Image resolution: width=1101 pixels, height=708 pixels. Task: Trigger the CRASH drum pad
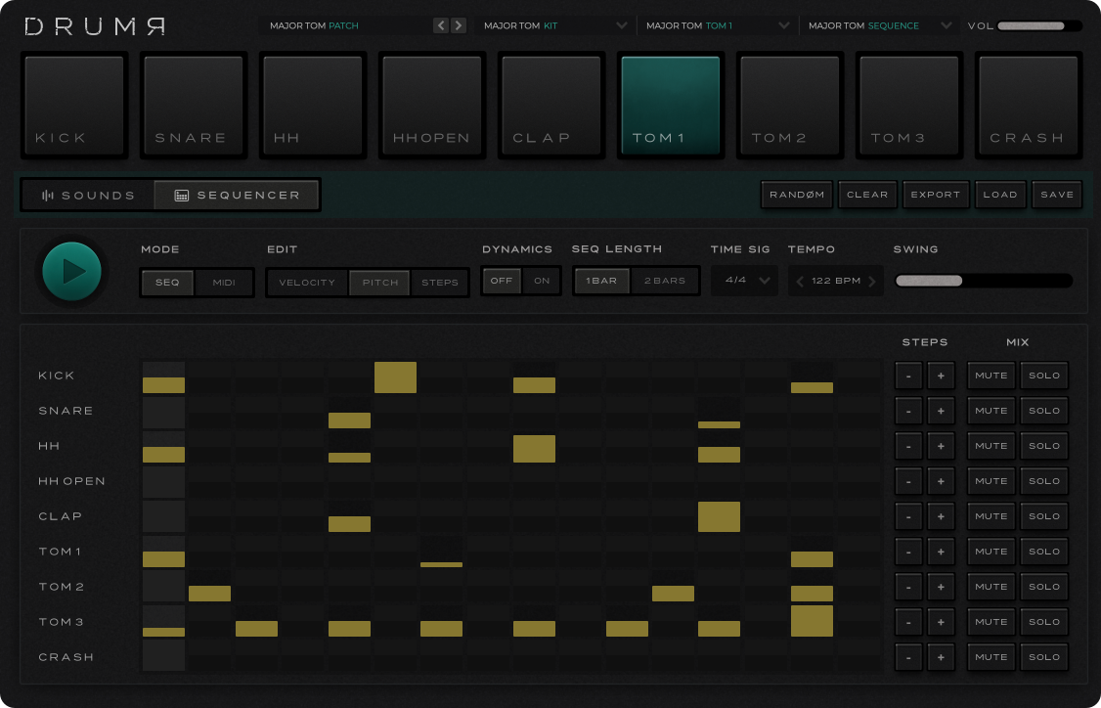coord(1029,106)
